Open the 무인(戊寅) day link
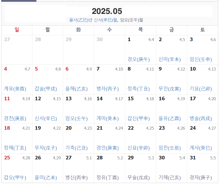The width and height of the screenshot is (220, 184). click(x=170, y=89)
